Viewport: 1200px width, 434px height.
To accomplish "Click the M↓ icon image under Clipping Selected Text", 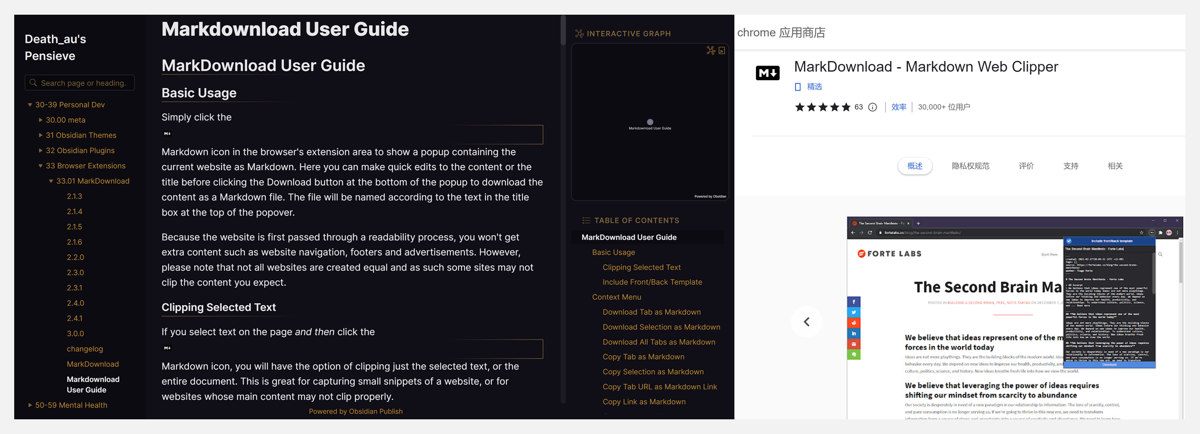I will (x=167, y=348).
